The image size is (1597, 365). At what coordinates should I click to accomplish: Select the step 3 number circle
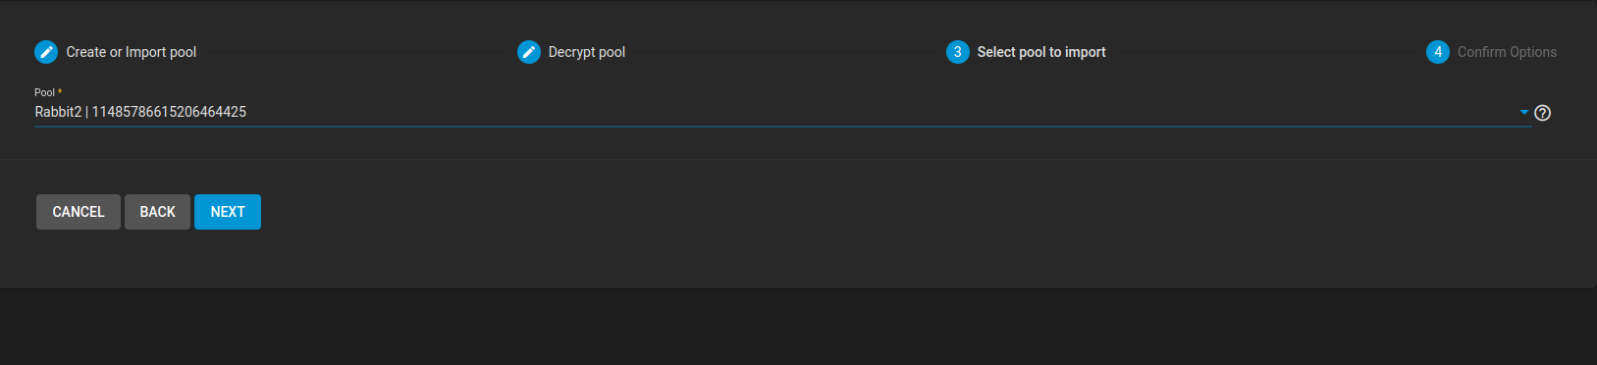958,52
